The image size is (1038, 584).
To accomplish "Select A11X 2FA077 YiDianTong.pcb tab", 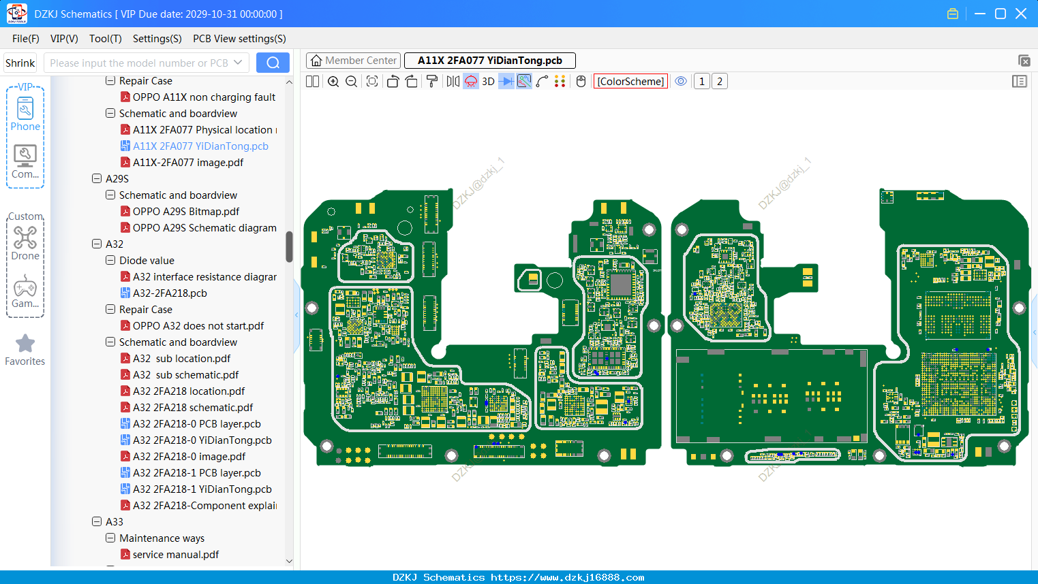I will [490, 61].
